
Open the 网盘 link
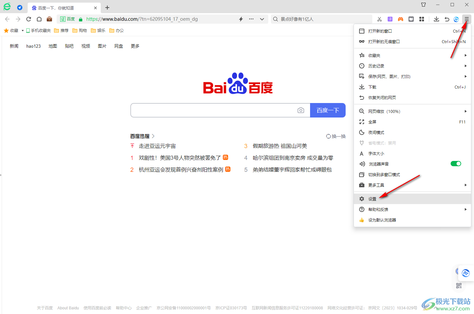[118, 46]
